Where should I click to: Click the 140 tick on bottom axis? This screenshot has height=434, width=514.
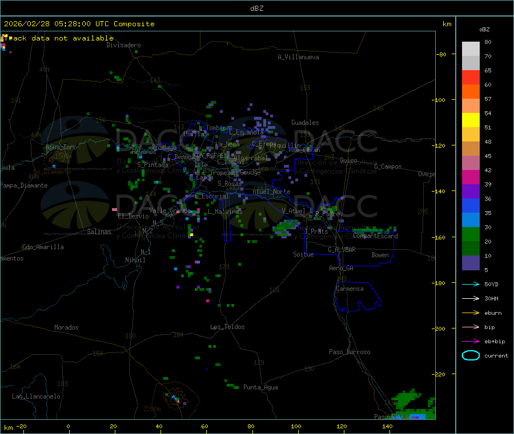pos(387,426)
